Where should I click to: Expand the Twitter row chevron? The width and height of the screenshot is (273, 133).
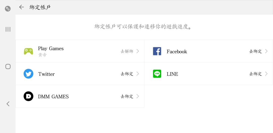coord(138,74)
